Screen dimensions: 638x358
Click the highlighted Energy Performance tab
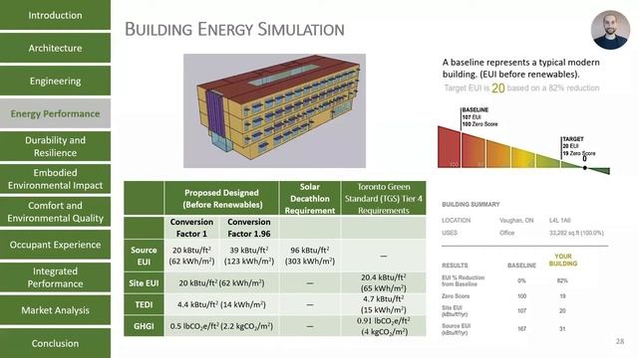[55, 113]
